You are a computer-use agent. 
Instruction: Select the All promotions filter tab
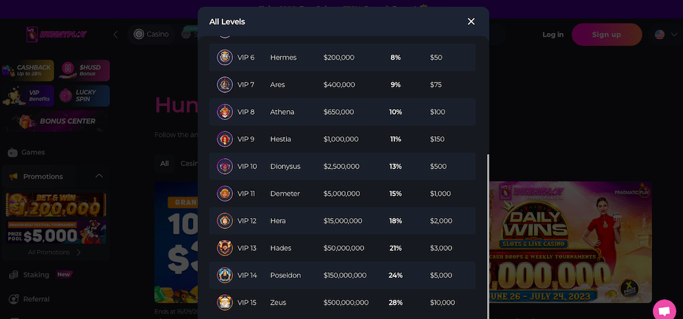point(164,164)
